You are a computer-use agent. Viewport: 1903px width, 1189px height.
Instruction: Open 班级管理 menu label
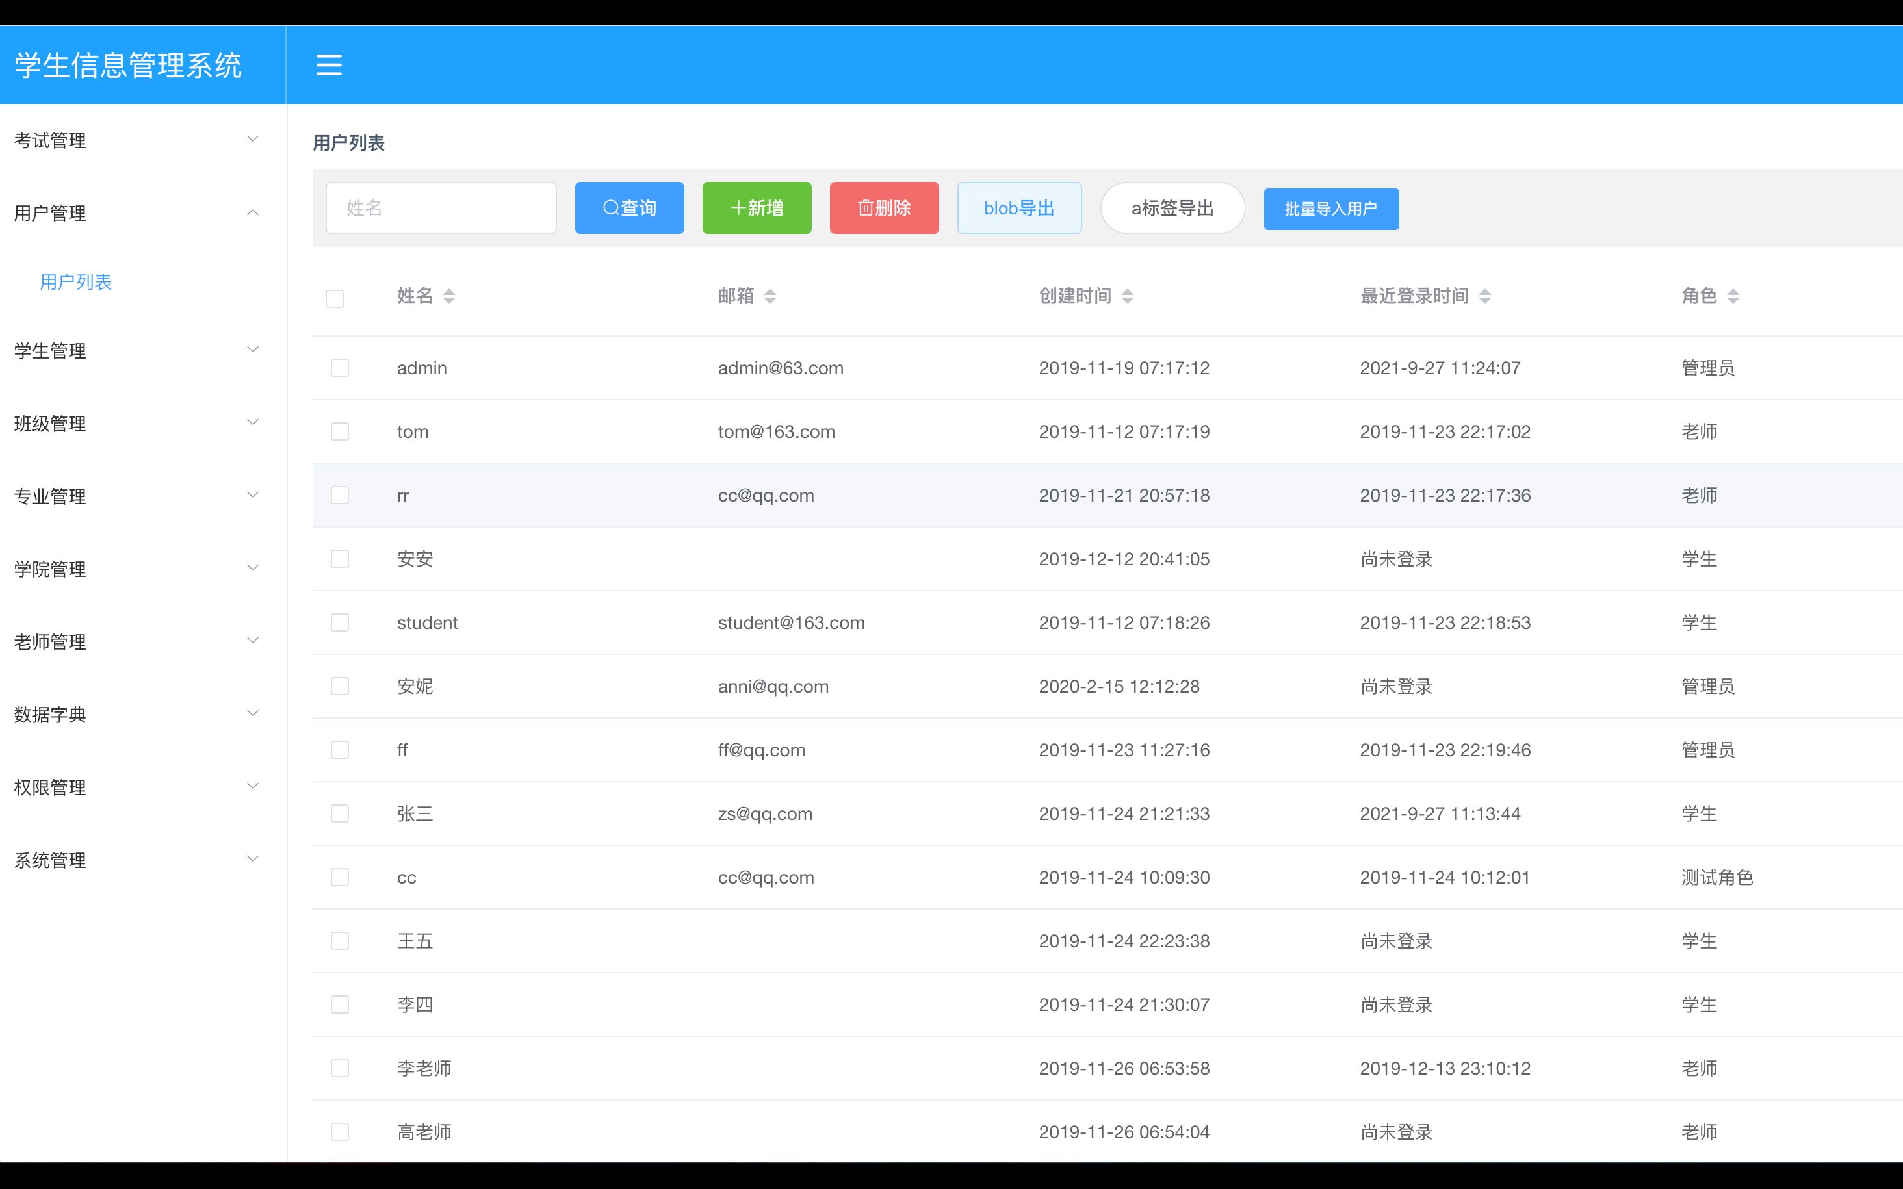50,424
